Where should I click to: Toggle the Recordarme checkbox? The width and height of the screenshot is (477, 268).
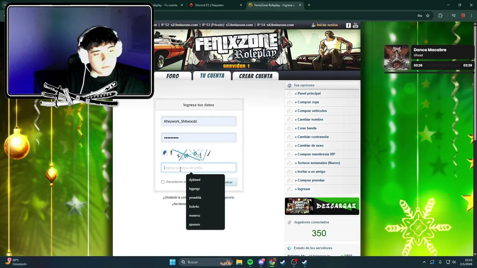click(163, 182)
